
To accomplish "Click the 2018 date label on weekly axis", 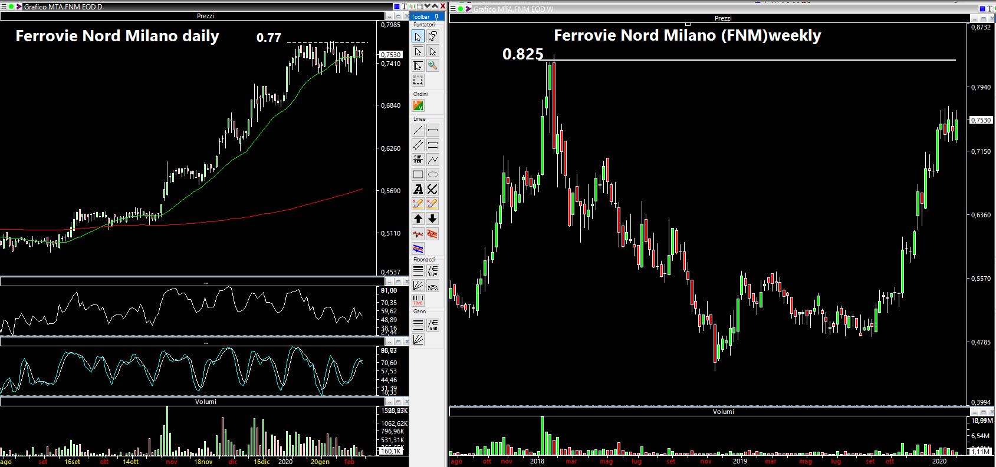I will (537, 461).
